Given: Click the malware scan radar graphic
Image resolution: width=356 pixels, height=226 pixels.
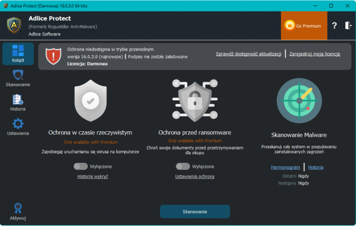Looking at the screenshot, I should click(x=299, y=101).
